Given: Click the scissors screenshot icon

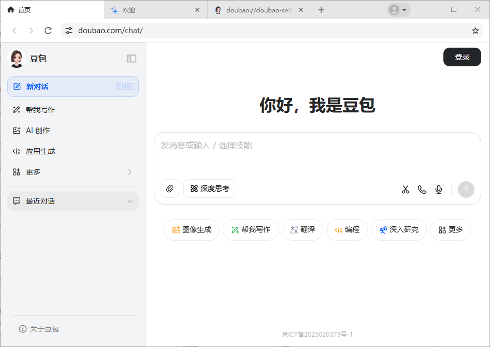Looking at the screenshot, I should point(406,190).
